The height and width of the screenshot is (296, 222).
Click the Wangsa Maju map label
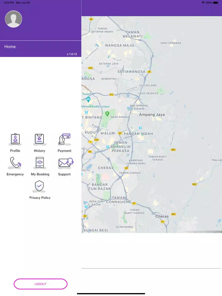pyautogui.click(x=120, y=45)
